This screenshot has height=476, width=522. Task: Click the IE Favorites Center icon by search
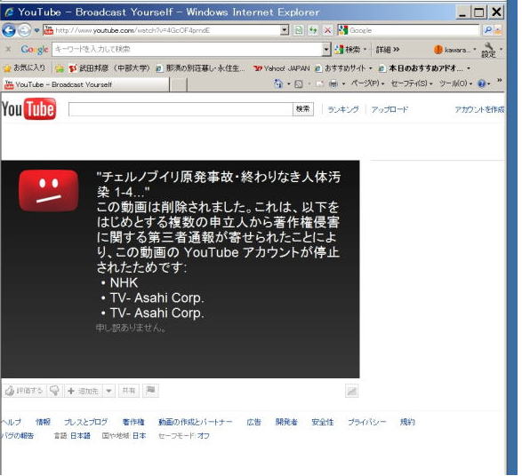498,30
